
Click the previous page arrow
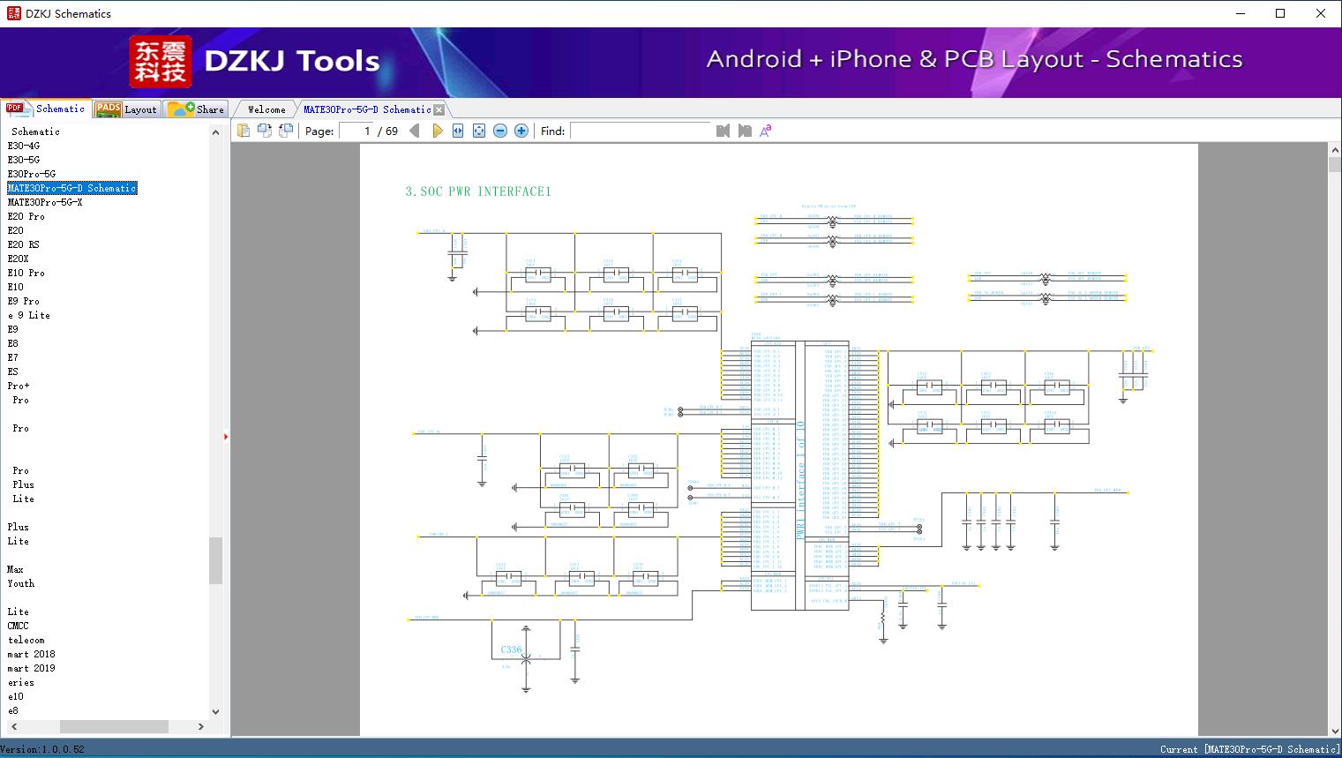[415, 131]
